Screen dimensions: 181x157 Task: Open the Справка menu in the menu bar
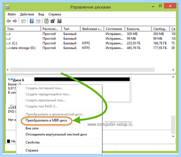pyautogui.click(x=55, y=14)
